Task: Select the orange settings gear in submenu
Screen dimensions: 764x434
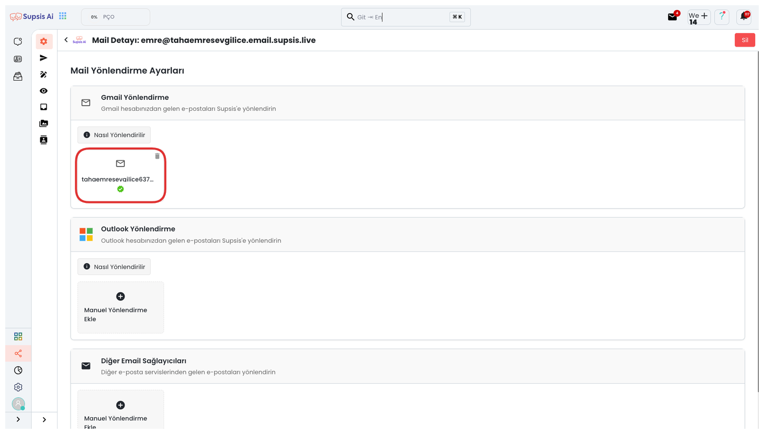Action: pyautogui.click(x=44, y=41)
